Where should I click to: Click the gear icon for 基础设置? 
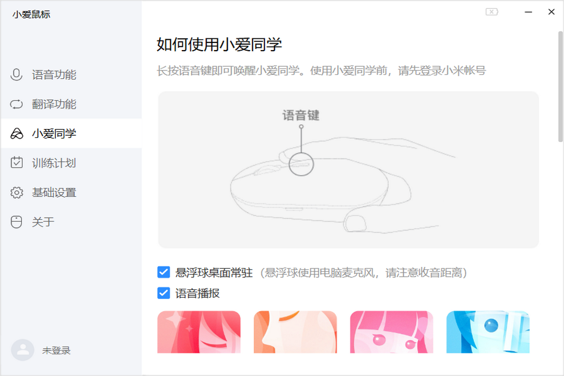pos(17,193)
